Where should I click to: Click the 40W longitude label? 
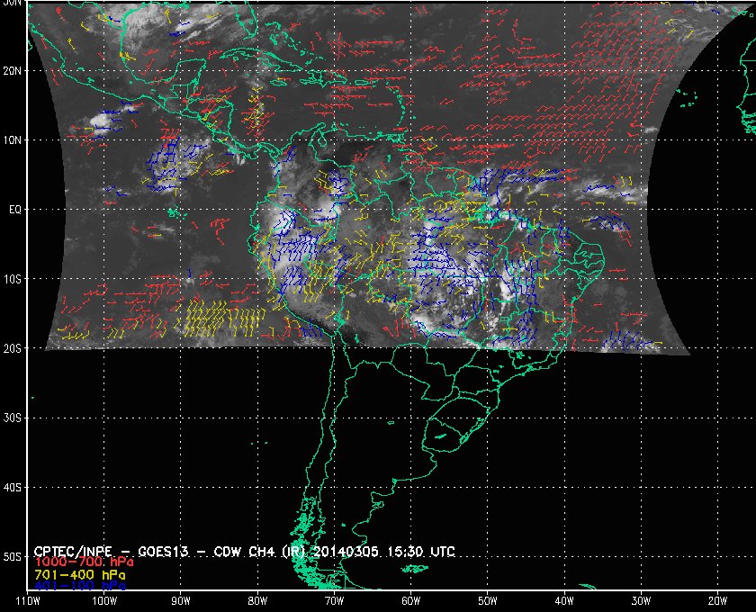564,601
